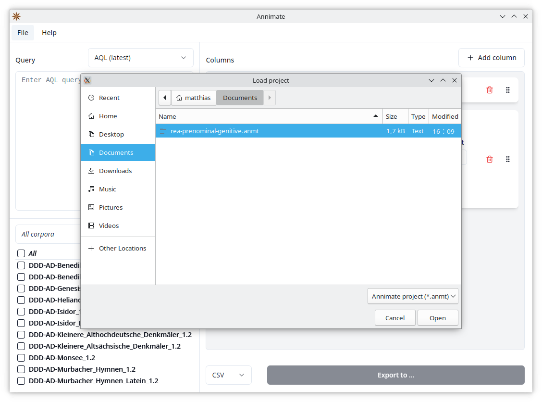Delete the first column with trash icon
Viewport: 542px width, 402px height.
490,90
